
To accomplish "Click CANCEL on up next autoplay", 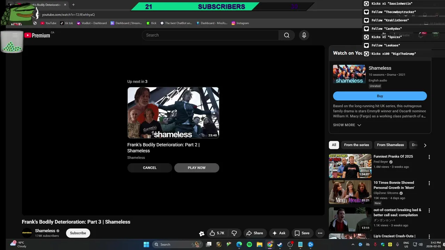I will tap(149, 168).
